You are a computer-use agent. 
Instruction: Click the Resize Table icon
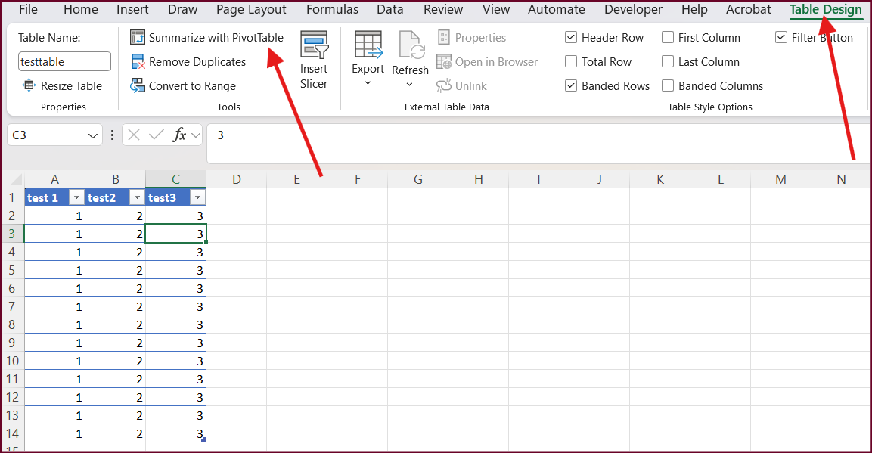pos(29,85)
